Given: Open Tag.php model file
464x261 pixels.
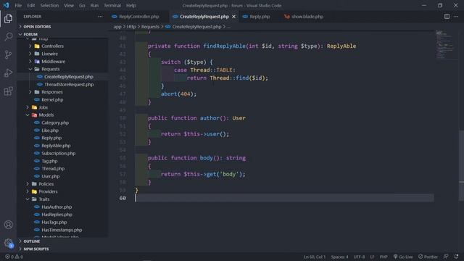Looking at the screenshot, I should click(x=49, y=161).
